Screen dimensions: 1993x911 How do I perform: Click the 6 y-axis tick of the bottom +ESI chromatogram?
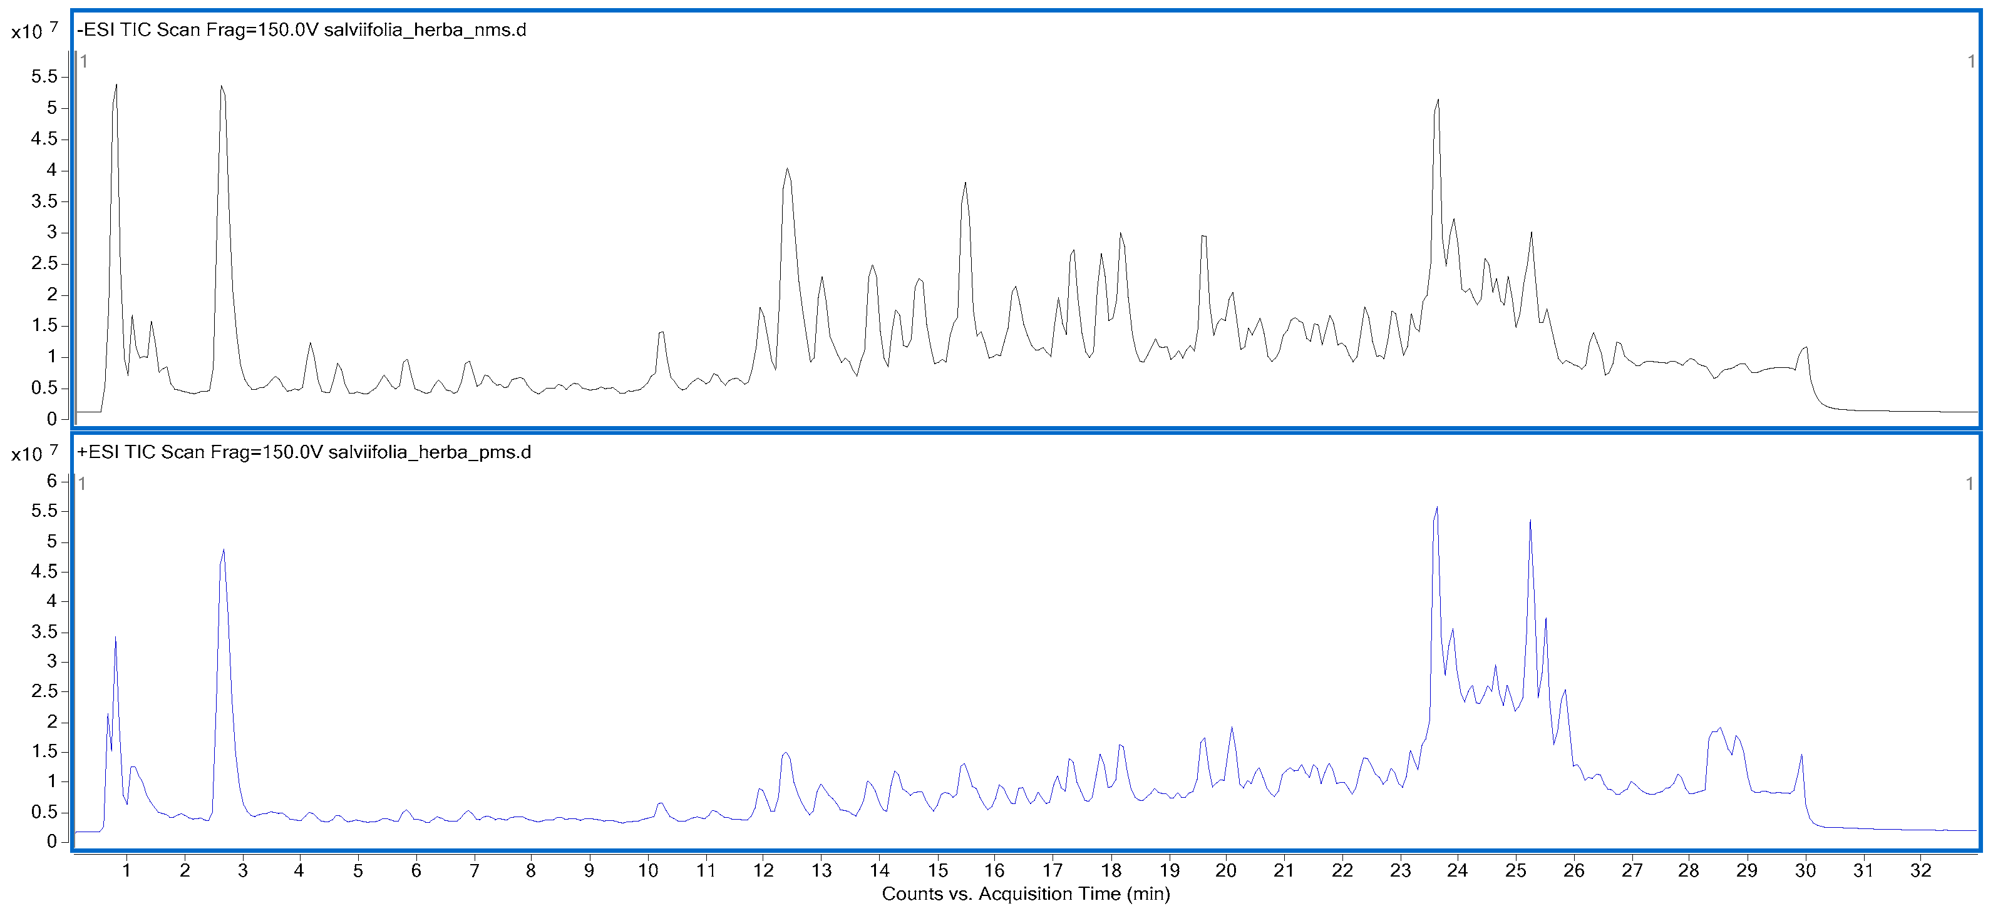(52, 481)
